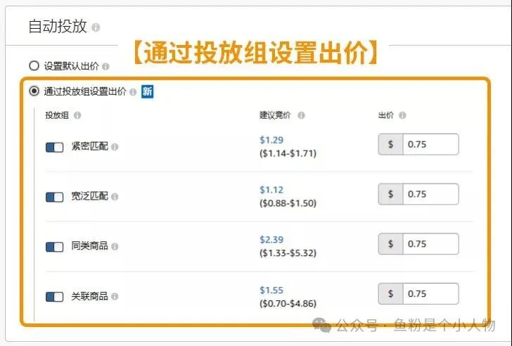This screenshot has width=512, height=346.
Task: Click the 投放组 column header text
Action: (57, 115)
